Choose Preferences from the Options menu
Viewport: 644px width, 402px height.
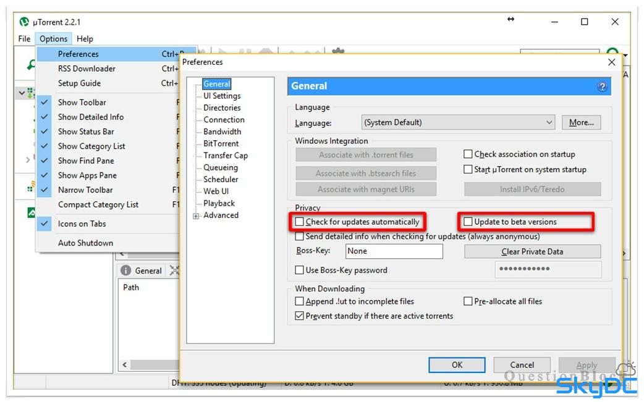[x=109, y=54]
